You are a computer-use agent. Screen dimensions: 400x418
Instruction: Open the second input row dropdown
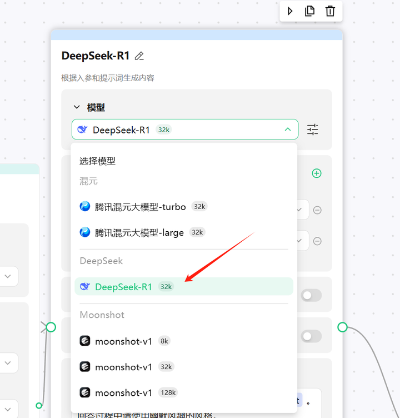pyautogui.click(x=303, y=241)
